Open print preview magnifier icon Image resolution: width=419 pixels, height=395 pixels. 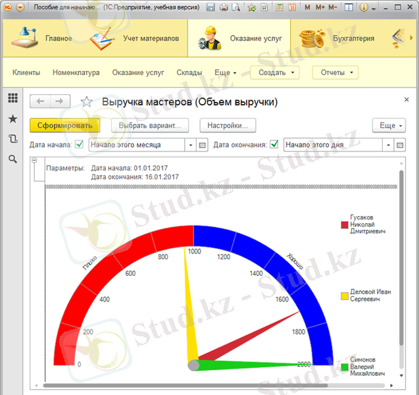coord(236,7)
